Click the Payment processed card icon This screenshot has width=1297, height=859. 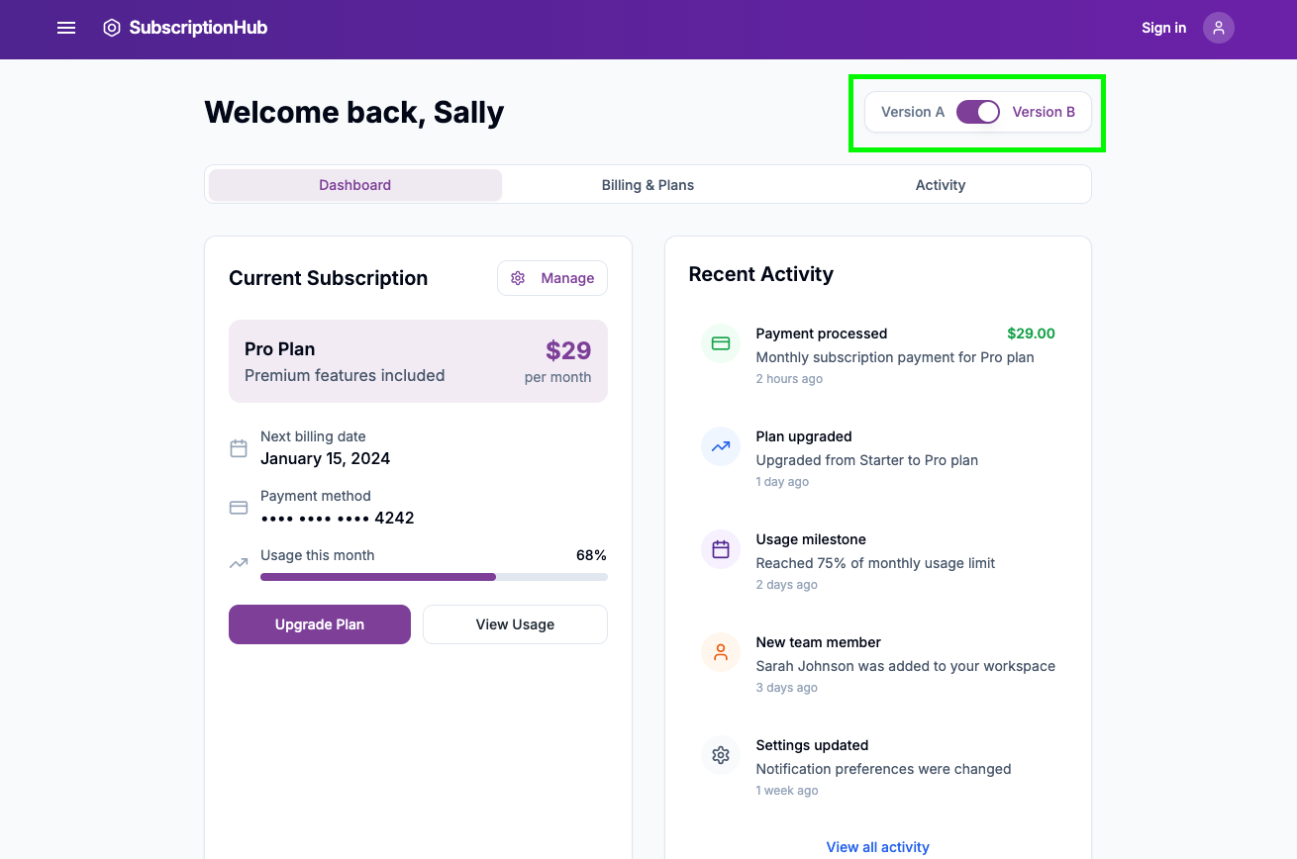721,343
